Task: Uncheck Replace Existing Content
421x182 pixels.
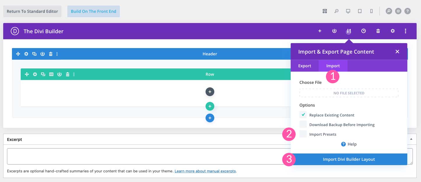Action: click(x=303, y=115)
